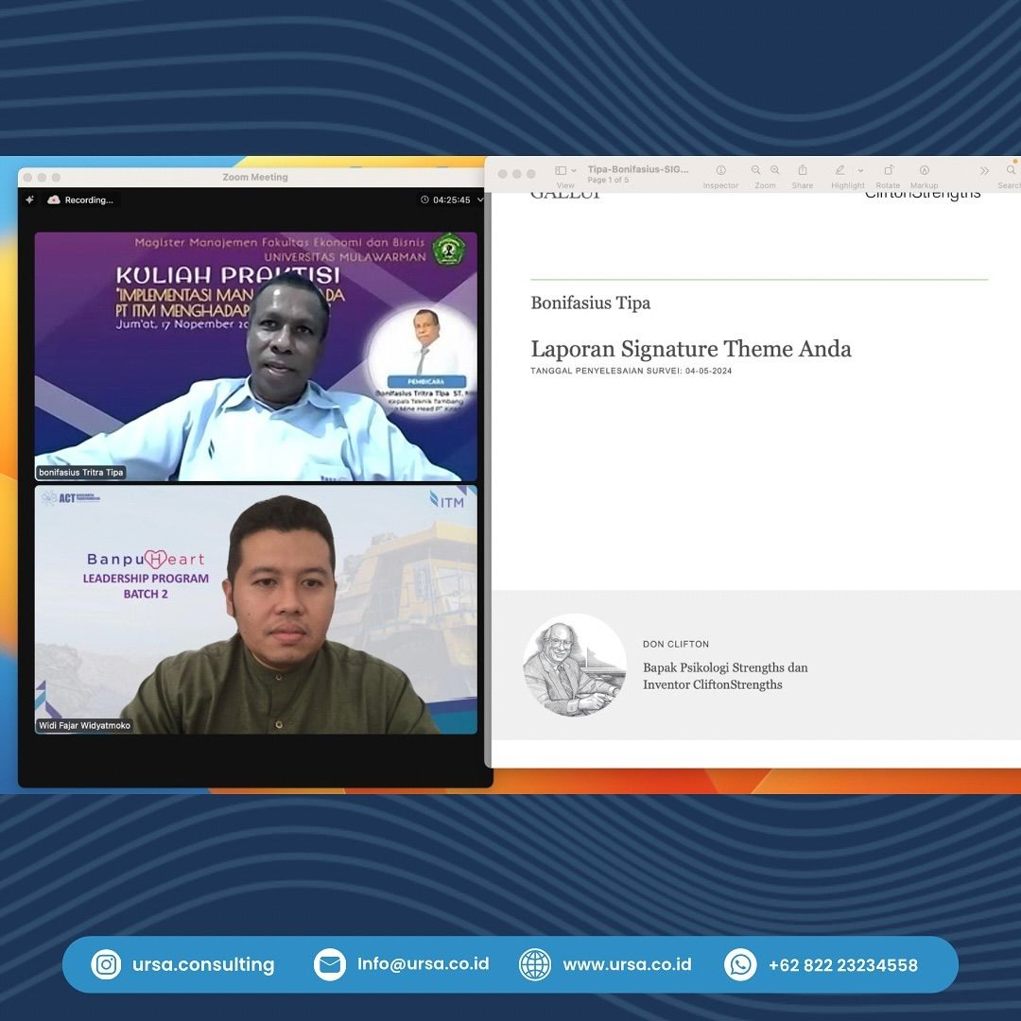Image resolution: width=1021 pixels, height=1021 pixels.
Task: Click the meeting timer 04:25:45
Action: coord(451,199)
